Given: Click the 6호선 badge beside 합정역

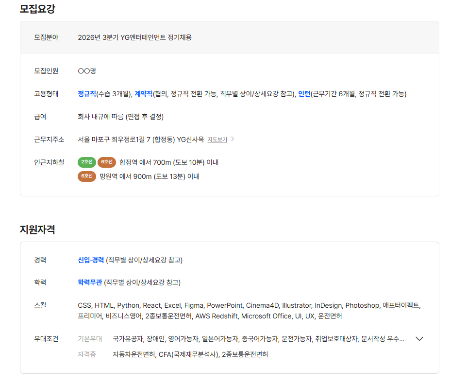Looking at the screenshot, I should 107,162.
